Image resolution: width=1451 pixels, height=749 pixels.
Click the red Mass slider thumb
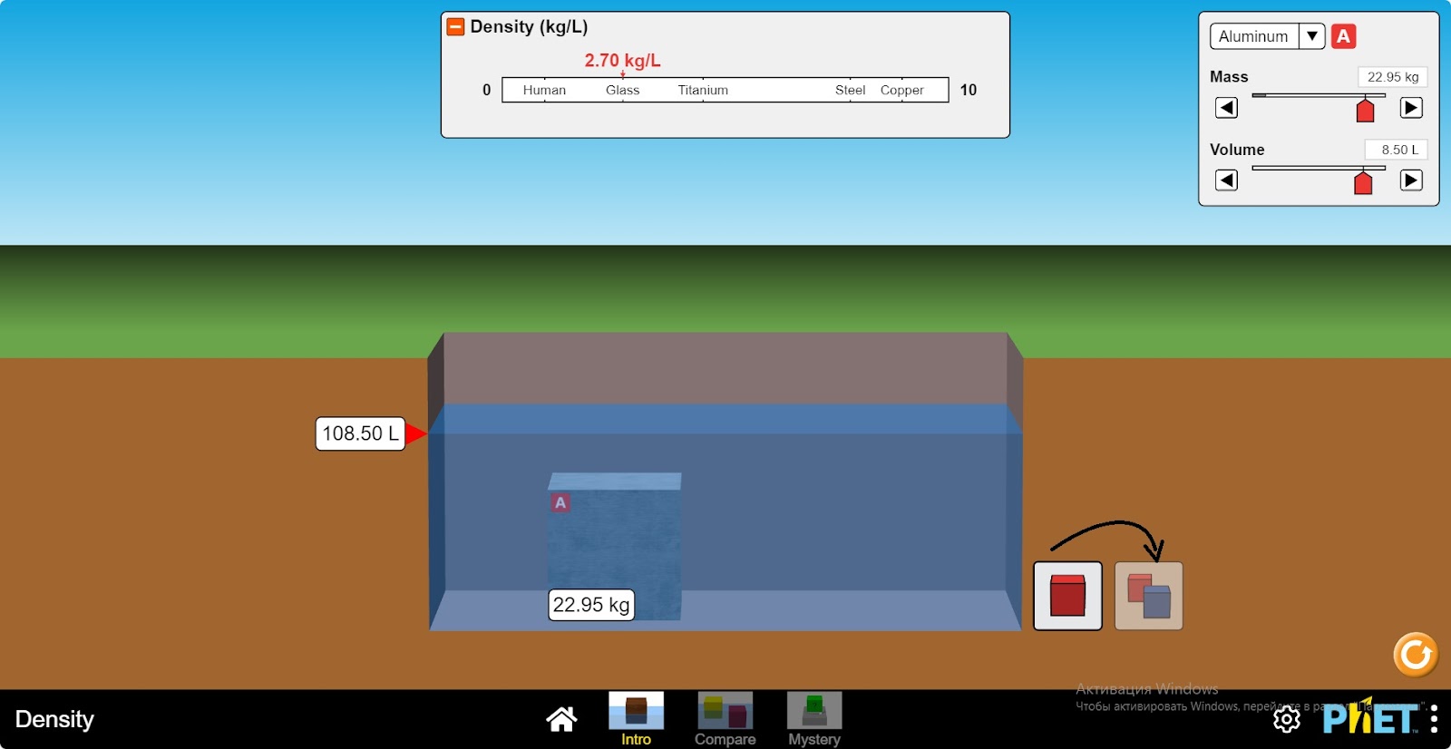click(1365, 111)
